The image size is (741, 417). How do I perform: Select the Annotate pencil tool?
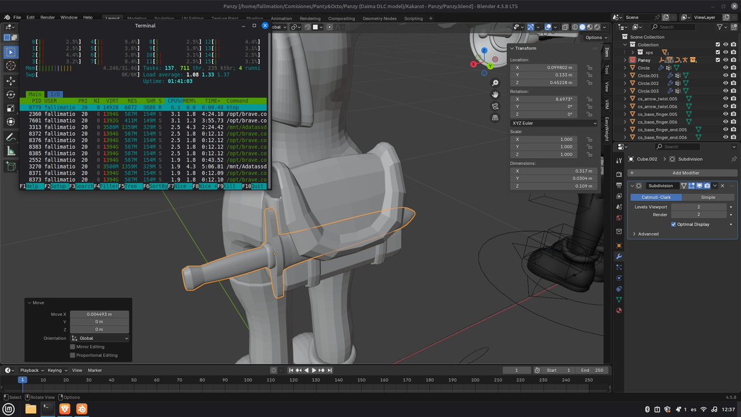pyautogui.click(x=10, y=137)
